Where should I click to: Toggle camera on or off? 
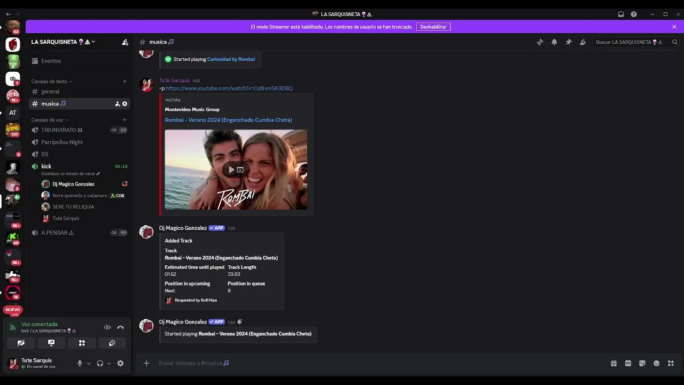pyautogui.click(x=21, y=343)
